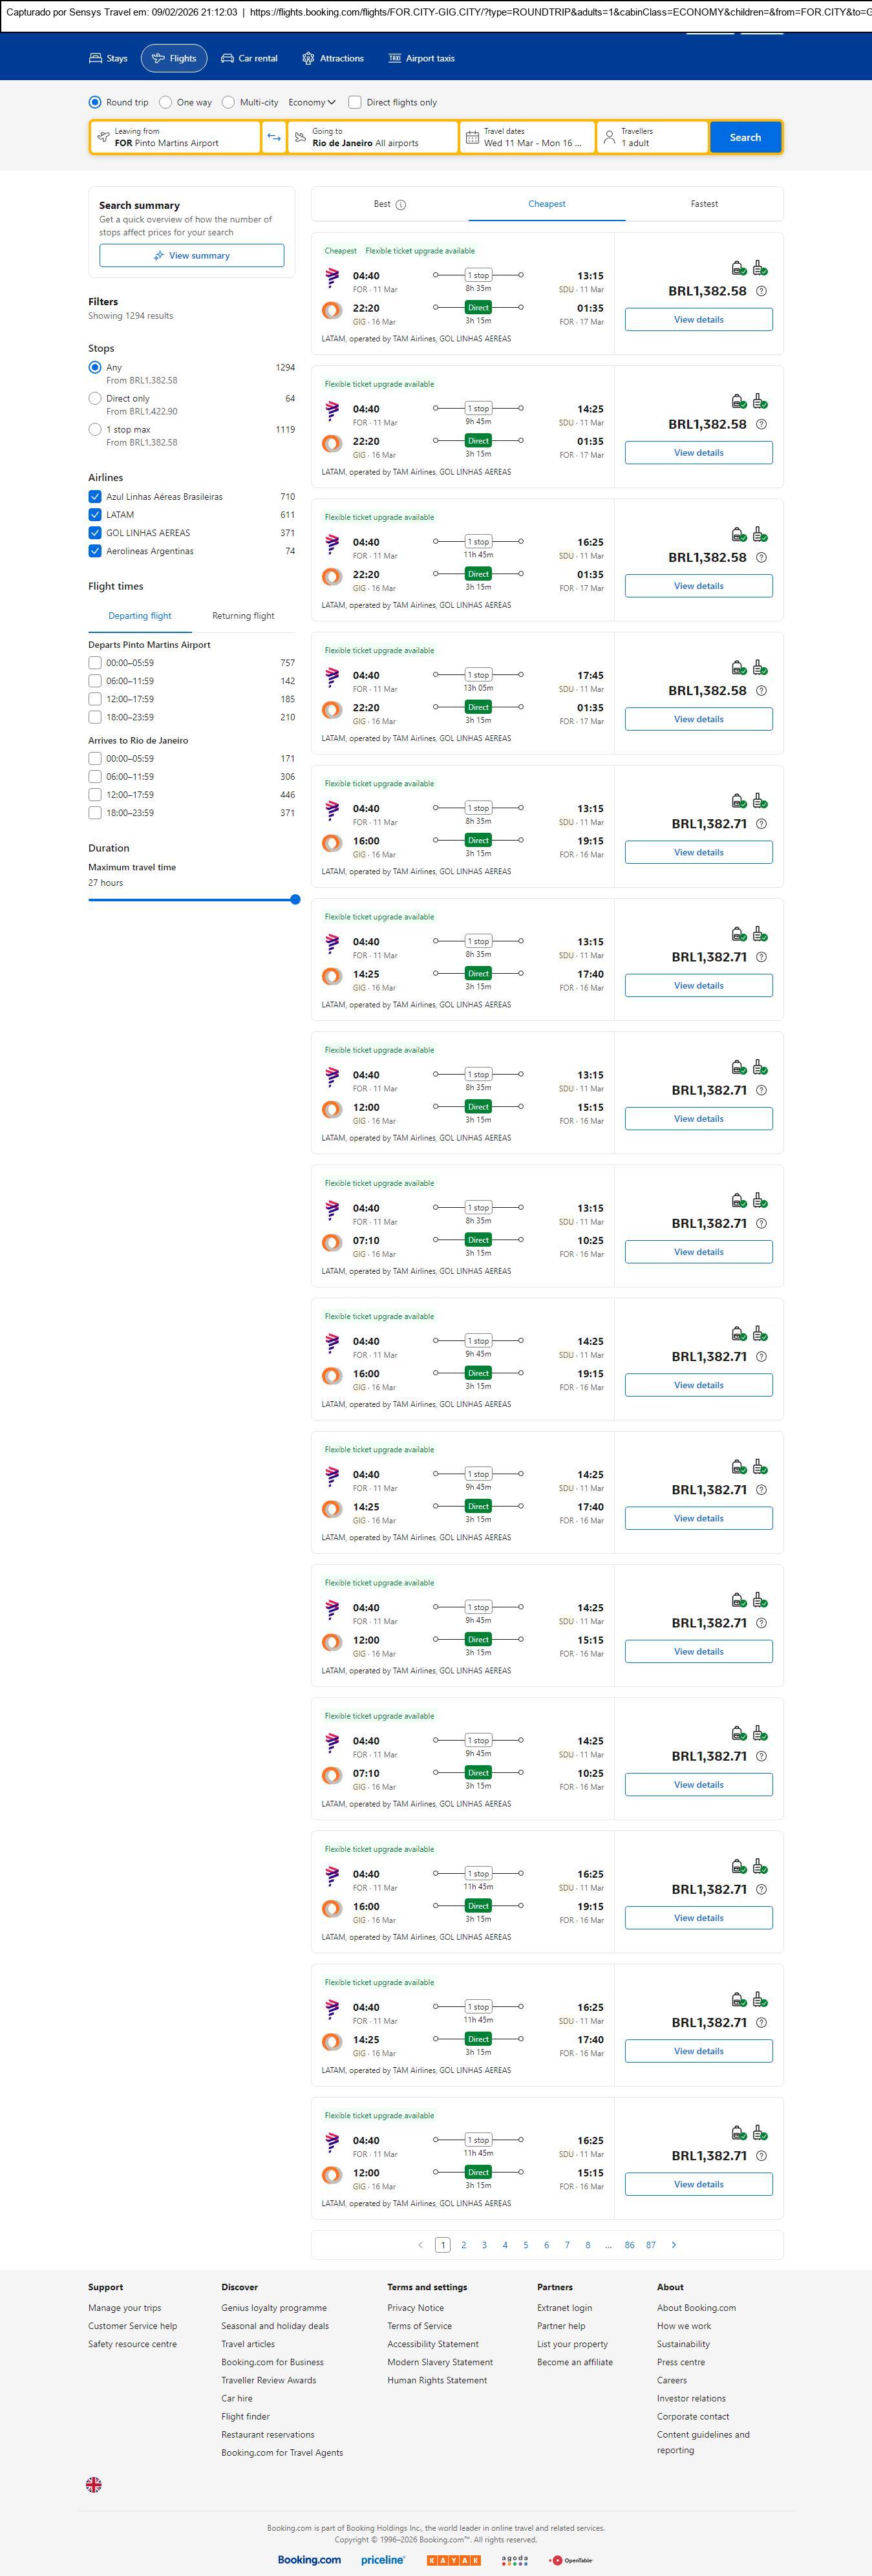Click the Attractions icon in top navigation

[x=308, y=58]
